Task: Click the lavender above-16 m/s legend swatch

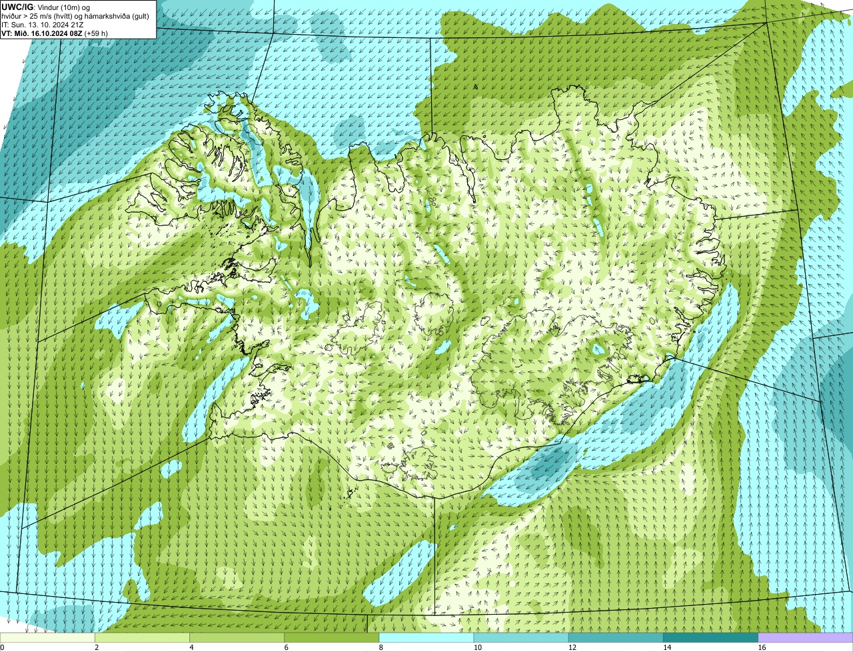Action: click(x=806, y=638)
